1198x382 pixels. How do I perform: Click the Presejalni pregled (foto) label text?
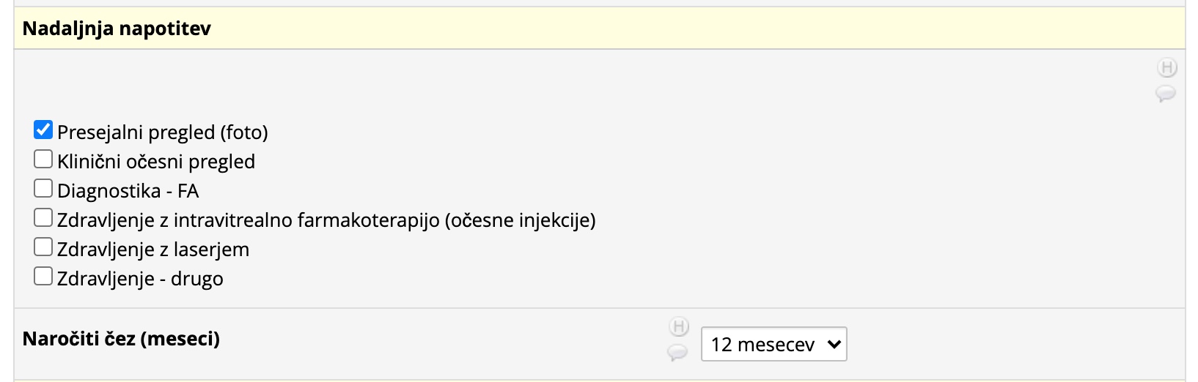[163, 132]
